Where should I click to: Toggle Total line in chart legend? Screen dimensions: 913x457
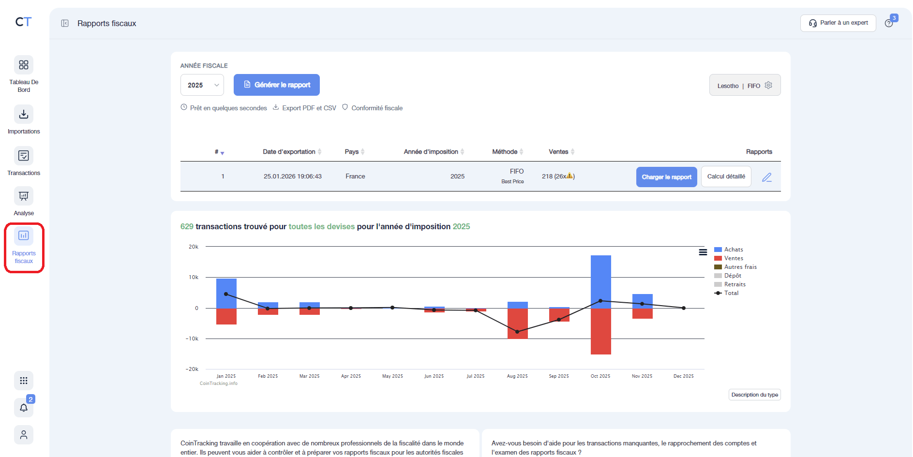pyautogui.click(x=731, y=293)
